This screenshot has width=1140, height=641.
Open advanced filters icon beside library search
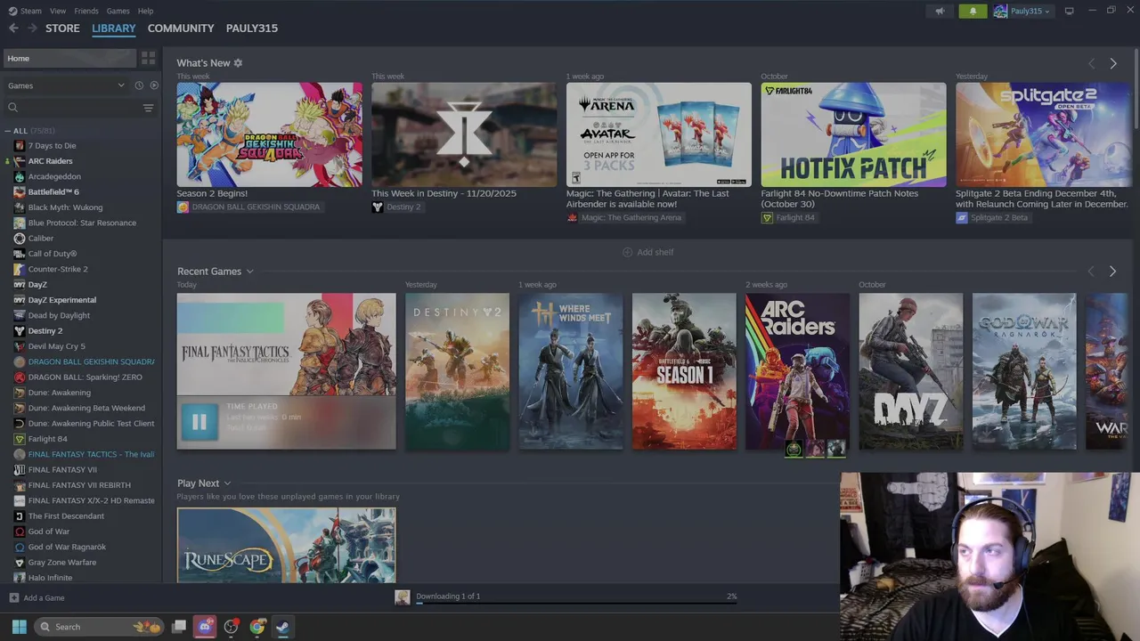(x=148, y=108)
